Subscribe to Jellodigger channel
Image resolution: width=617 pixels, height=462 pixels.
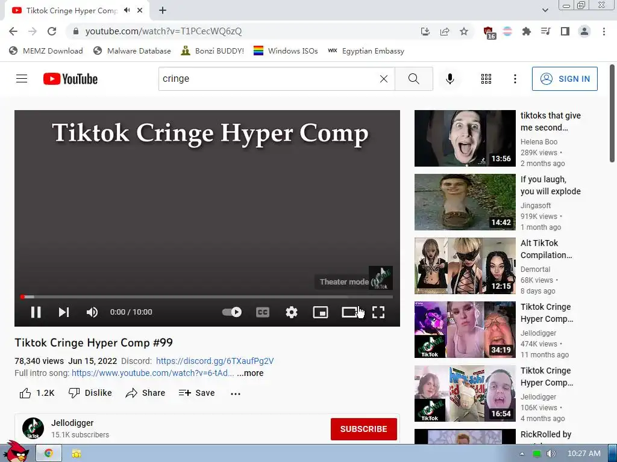pyautogui.click(x=363, y=429)
